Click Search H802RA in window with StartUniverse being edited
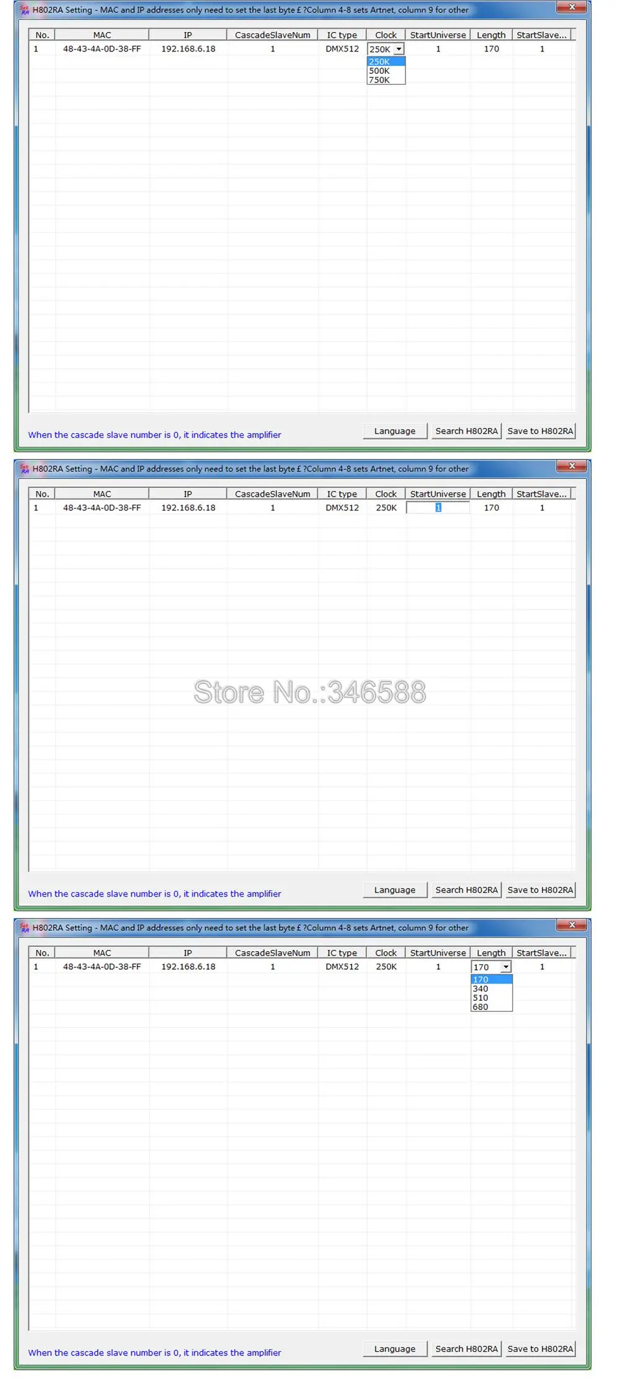Viewport: 620px width, 1384px height. [466, 890]
